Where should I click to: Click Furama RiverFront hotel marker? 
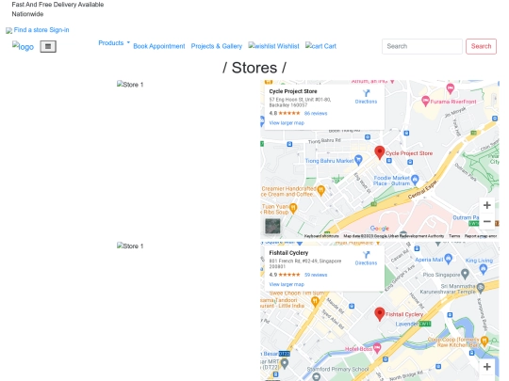425,102
